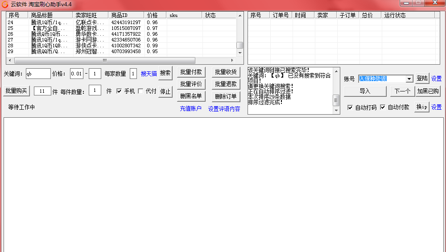This screenshot has width=446, height=252.
Task: Focus the 每件数量 input field
Action: coord(95,91)
